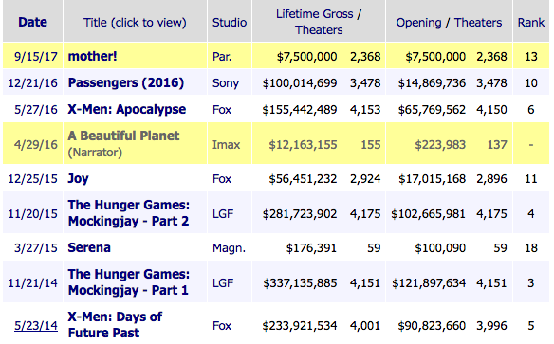Open The Hunger Games: Mockingjay - Part 1
Image resolution: width=554 pixels, height=344 pixels.
pyautogui.click(x=129, y=282)
